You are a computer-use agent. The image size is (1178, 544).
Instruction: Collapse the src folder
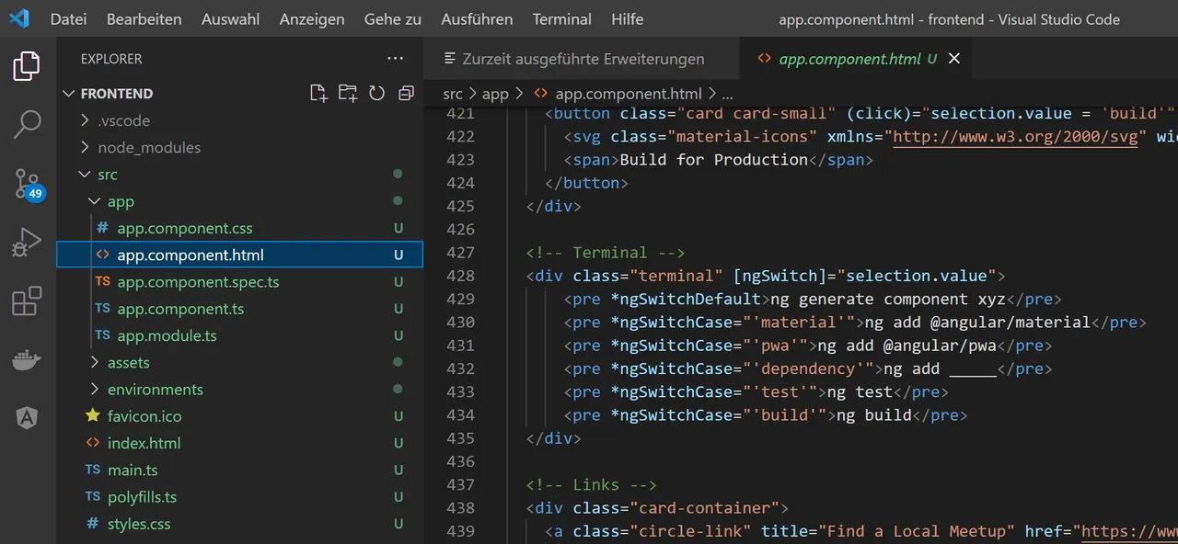[108, 175]
